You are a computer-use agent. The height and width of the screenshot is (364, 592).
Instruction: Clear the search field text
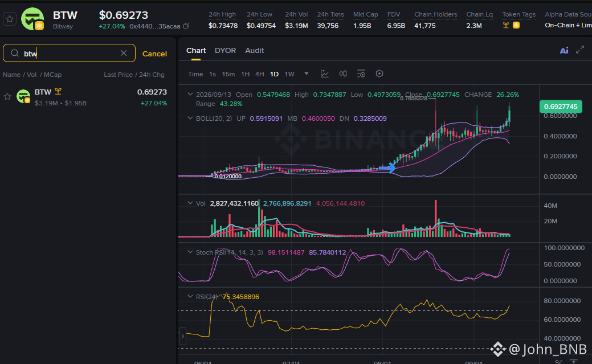[124, 53]
